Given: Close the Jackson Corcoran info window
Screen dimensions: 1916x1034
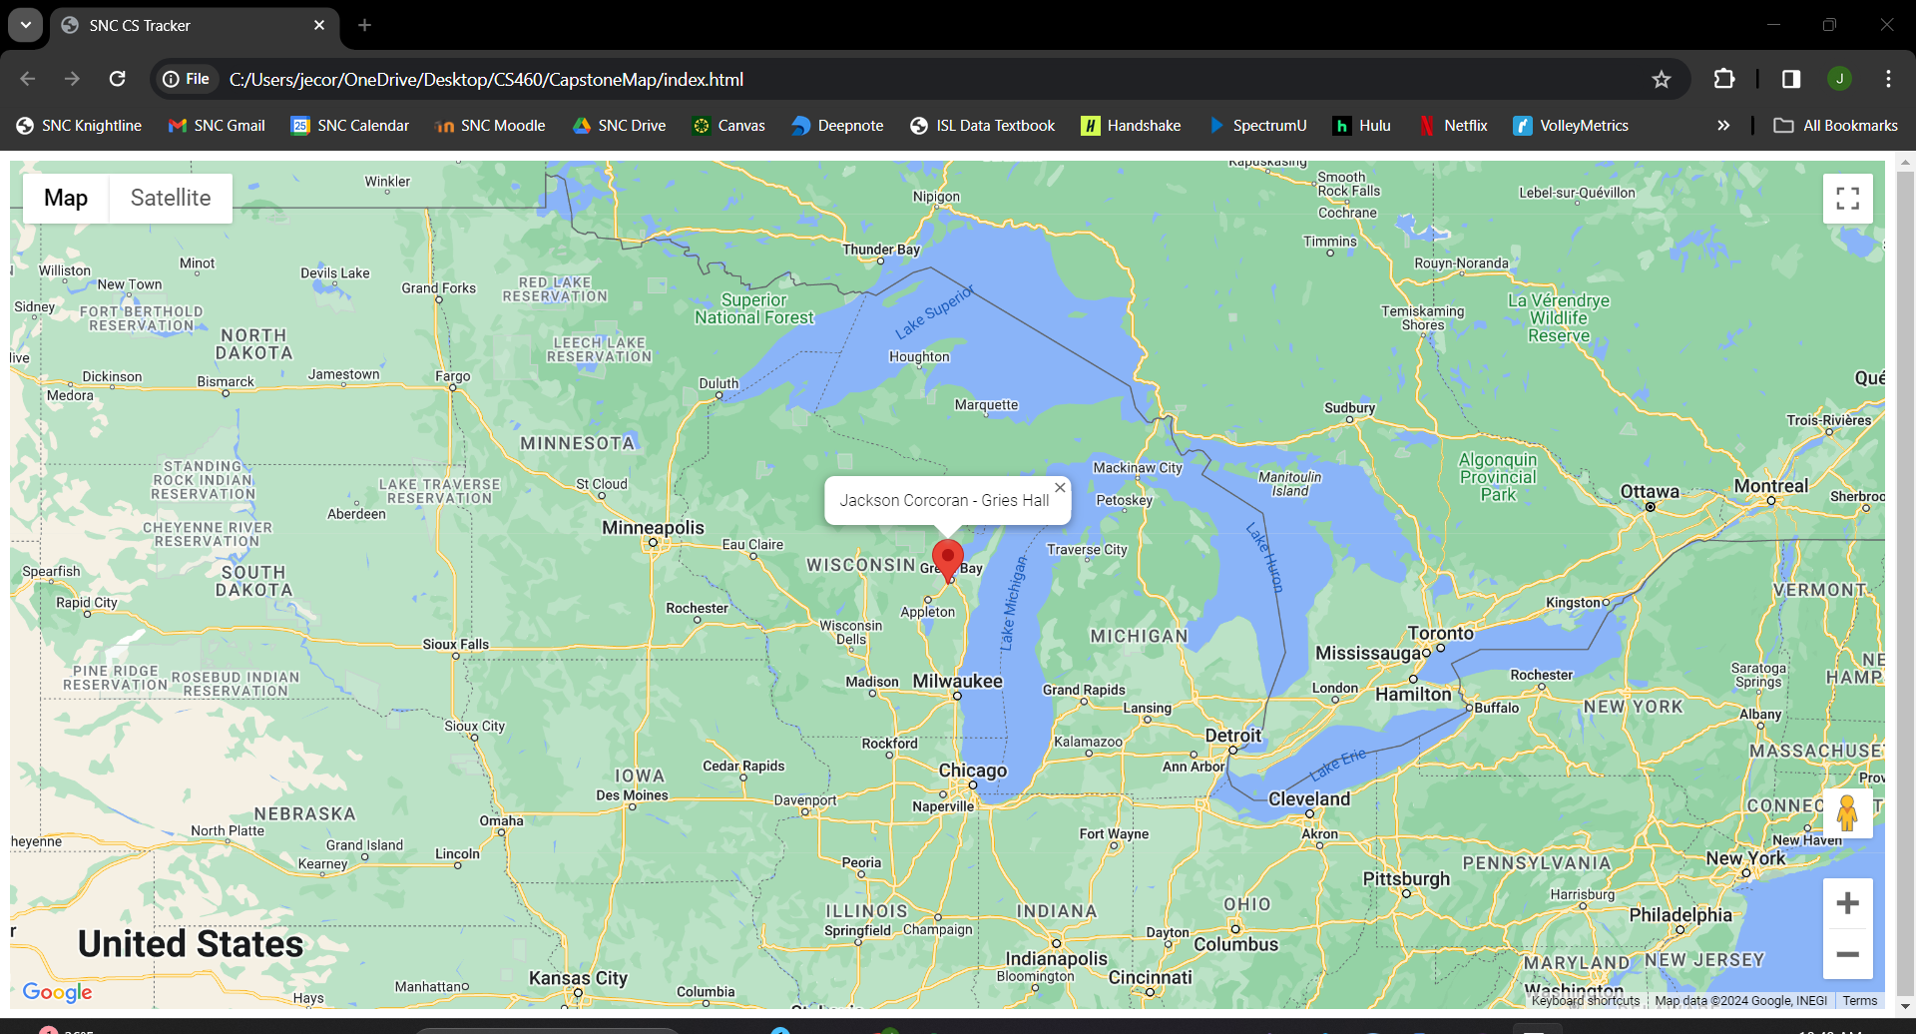Looking at the screenshot, I should pyautogui.click(x=1060, y=488).
